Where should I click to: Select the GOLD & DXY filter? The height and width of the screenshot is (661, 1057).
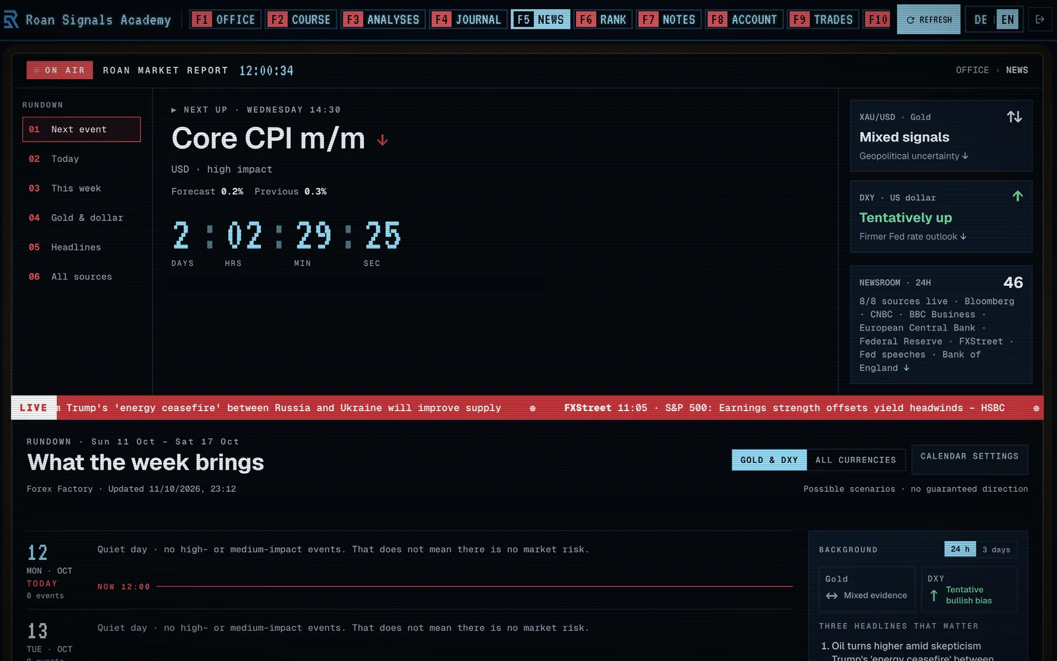coord(769,460)
